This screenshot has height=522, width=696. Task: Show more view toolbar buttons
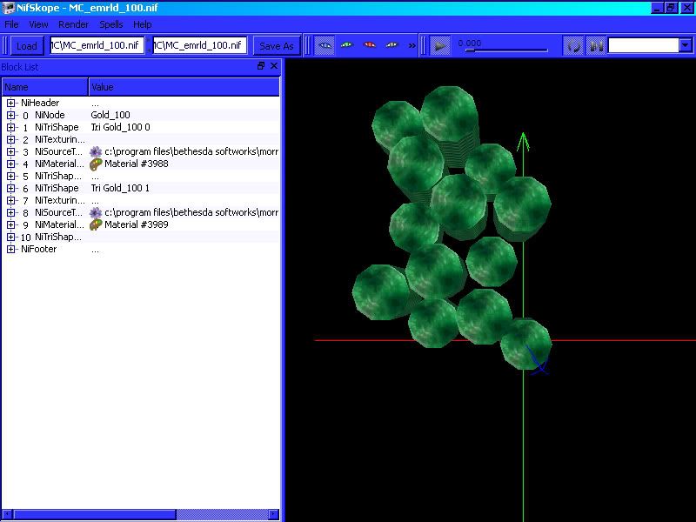412,45
